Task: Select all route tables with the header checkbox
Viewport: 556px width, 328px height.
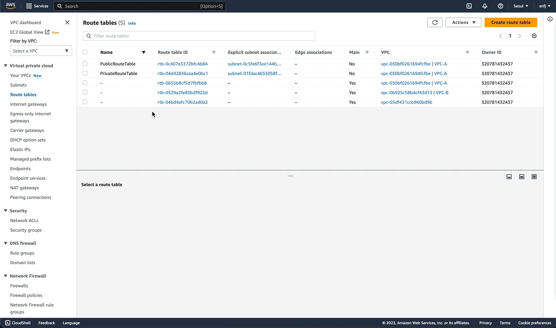Action: coord(85,52)
